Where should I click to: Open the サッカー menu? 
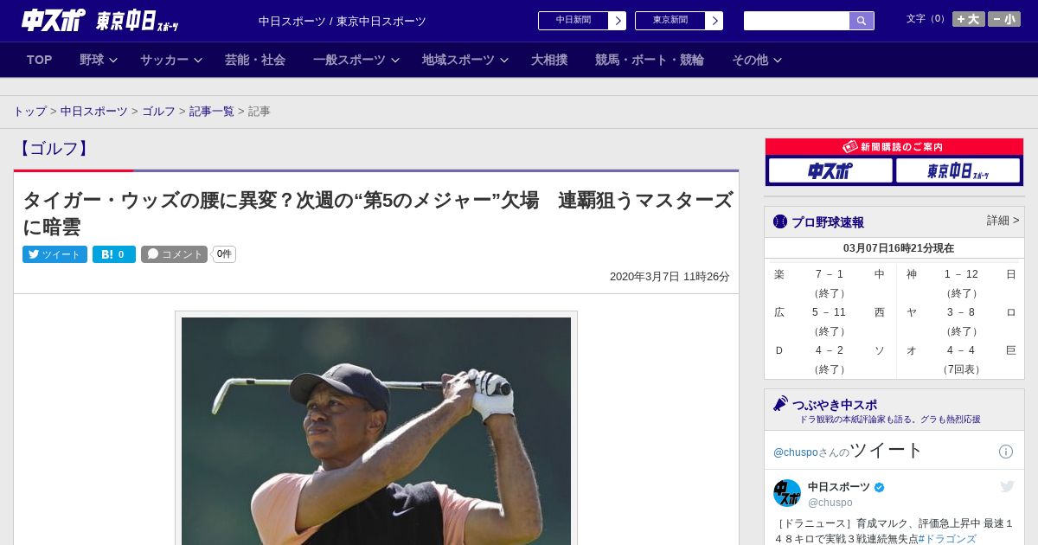pyautogui.click(x=164, y=60)
